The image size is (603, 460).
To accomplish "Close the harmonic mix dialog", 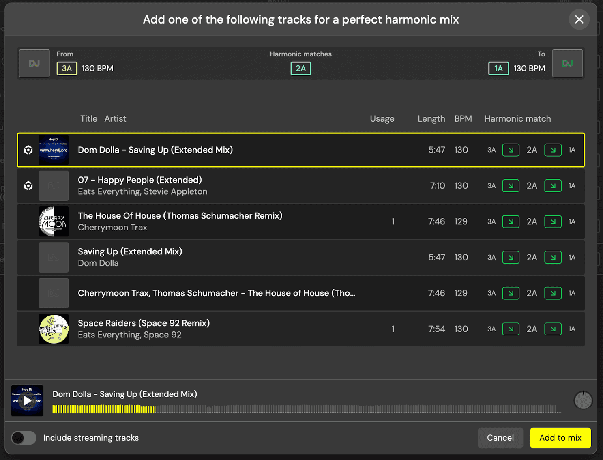I will 579,19.
